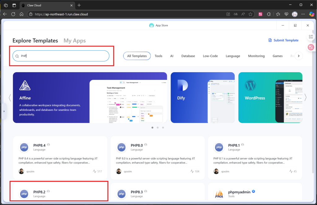
Task: Open the browser Extensions puzzle icon
Action: 269,14
